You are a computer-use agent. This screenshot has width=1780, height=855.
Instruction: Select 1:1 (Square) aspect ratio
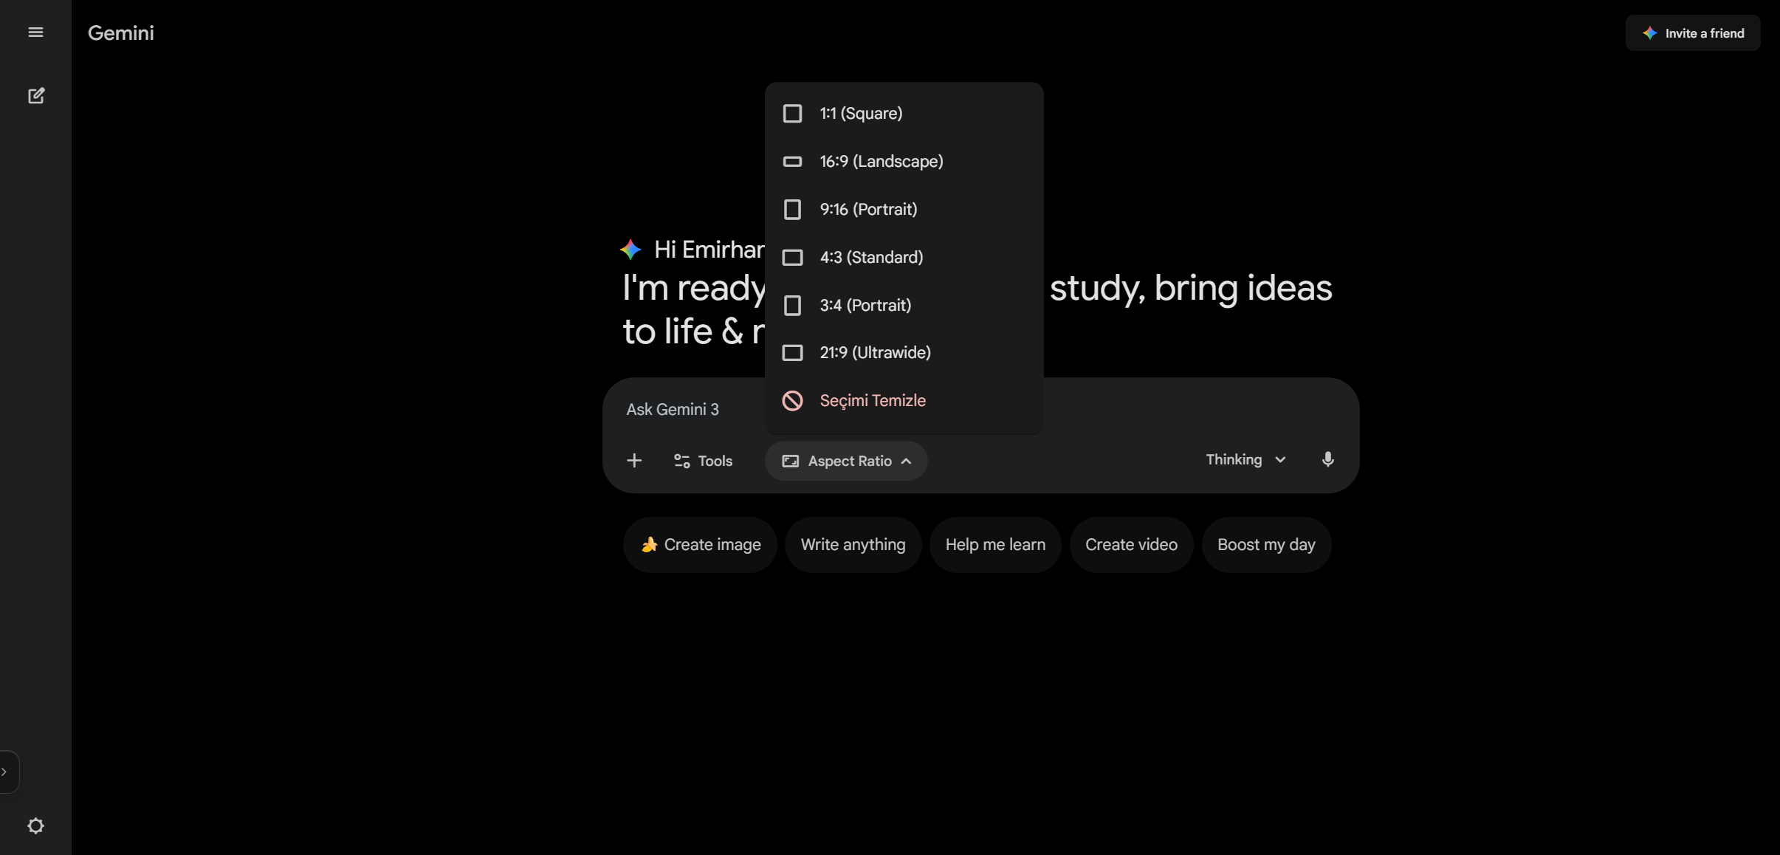[x=860, y=114]
